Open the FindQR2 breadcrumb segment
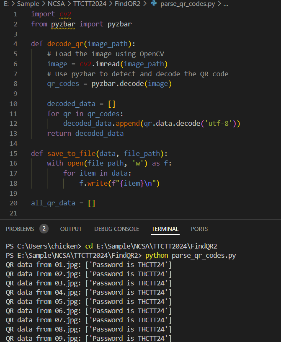 point(128,3)
